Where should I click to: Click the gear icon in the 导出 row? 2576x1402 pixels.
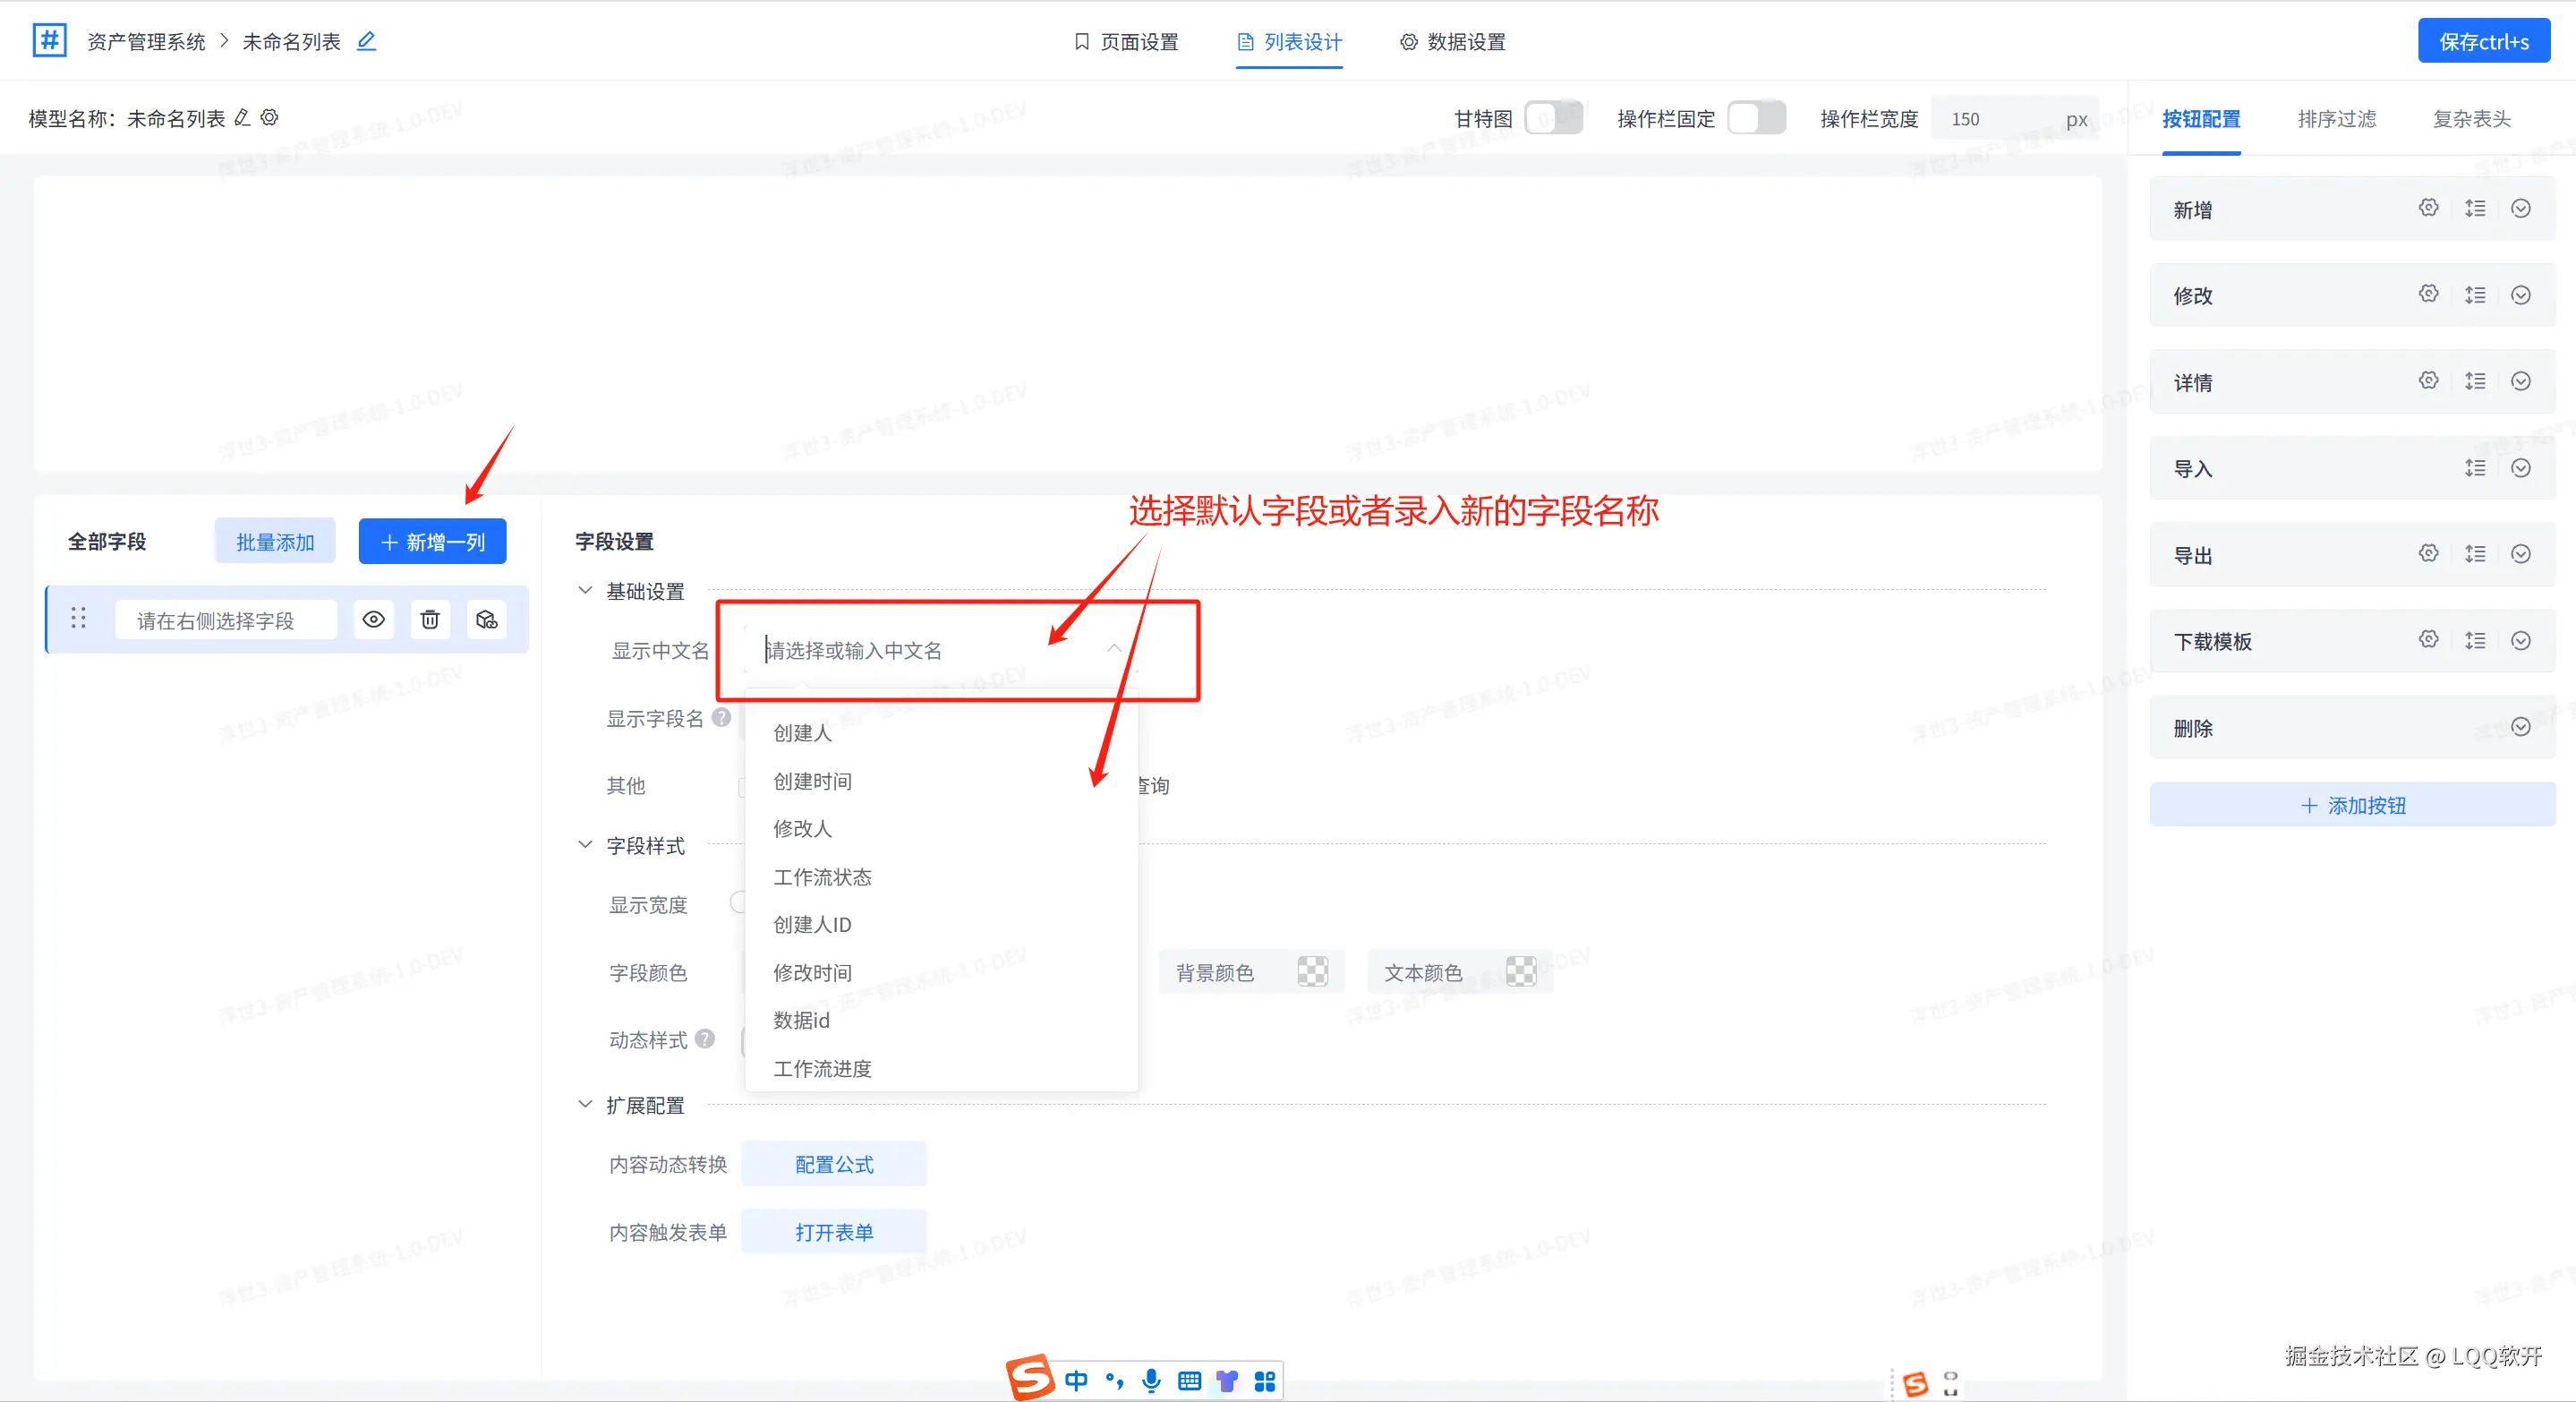click(2428, 553)
